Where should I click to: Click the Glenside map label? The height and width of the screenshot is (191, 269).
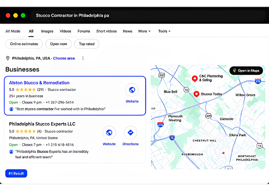tap(226, 119)
